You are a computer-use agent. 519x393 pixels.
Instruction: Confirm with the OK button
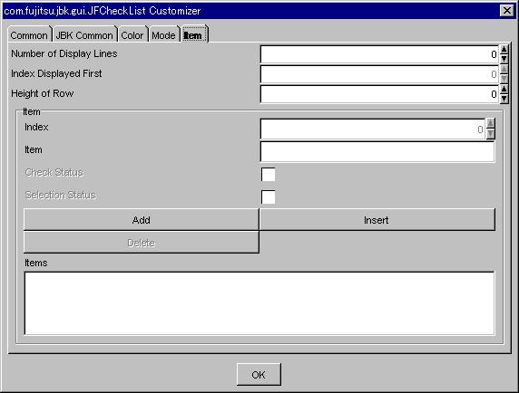point(259,375)
